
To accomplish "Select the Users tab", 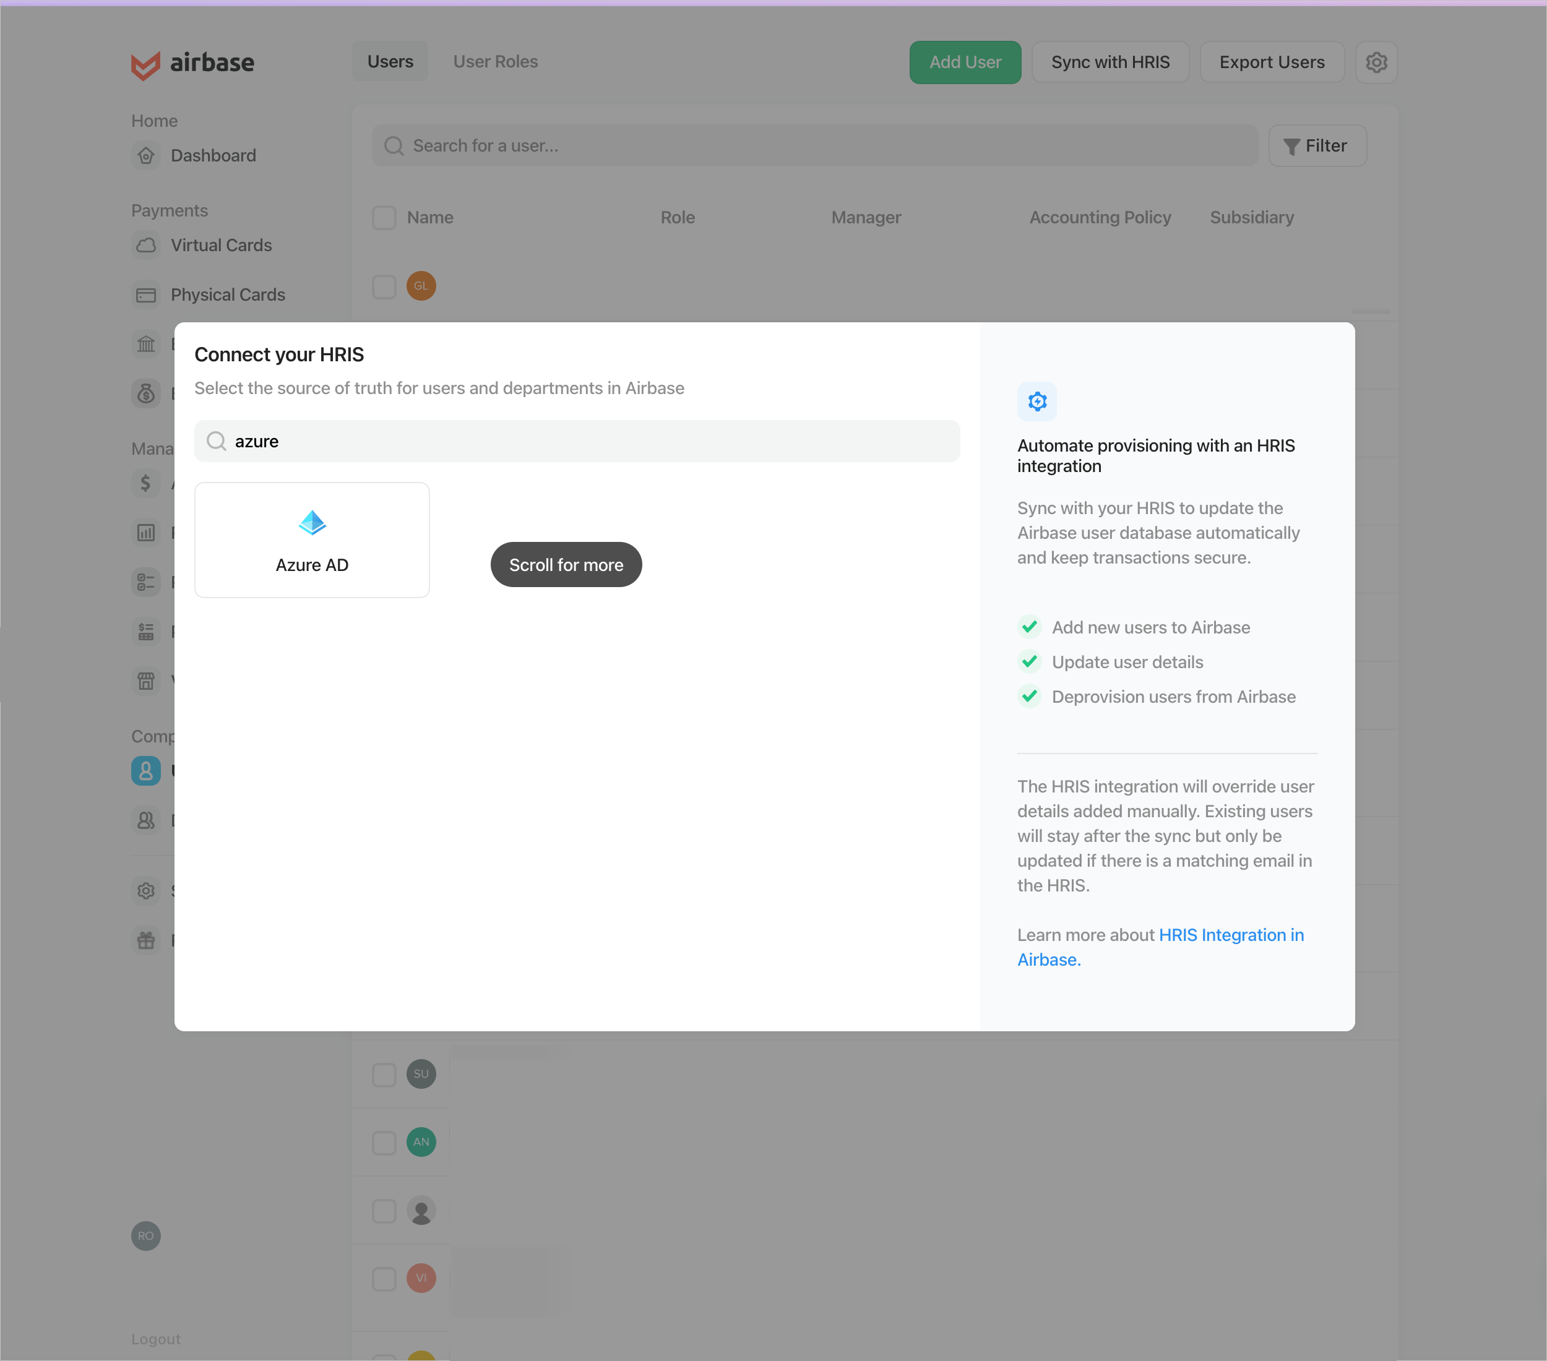I will (390, 61).
